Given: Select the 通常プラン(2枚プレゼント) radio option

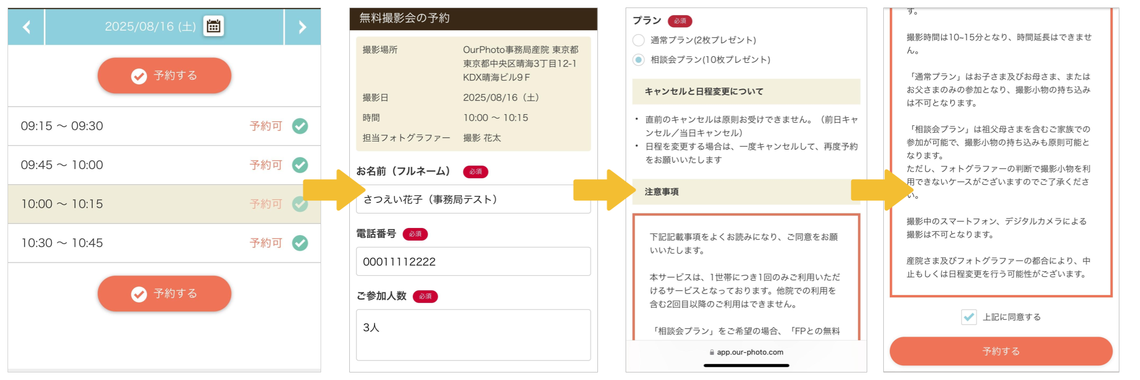Looking at the screenshot, I should point(638,40).
